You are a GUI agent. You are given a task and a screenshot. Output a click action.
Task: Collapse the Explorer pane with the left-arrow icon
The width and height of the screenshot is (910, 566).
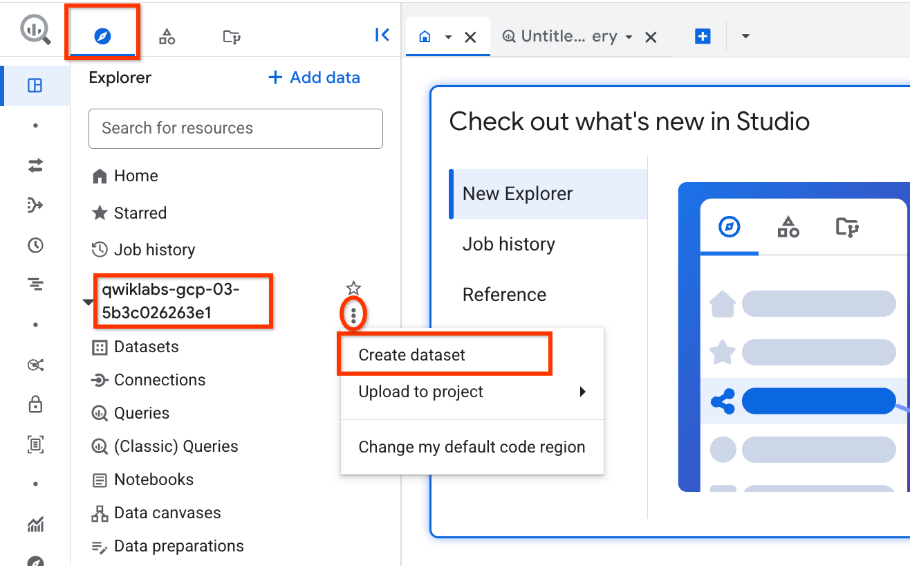(x=382, y=35)
